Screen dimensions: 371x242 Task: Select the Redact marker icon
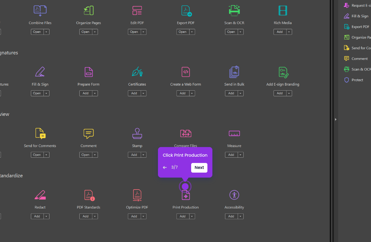(40, 195)
